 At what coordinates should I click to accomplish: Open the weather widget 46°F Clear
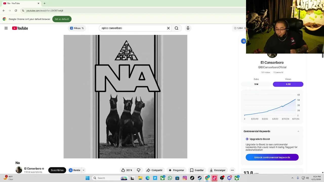click(x=8, y=178)
